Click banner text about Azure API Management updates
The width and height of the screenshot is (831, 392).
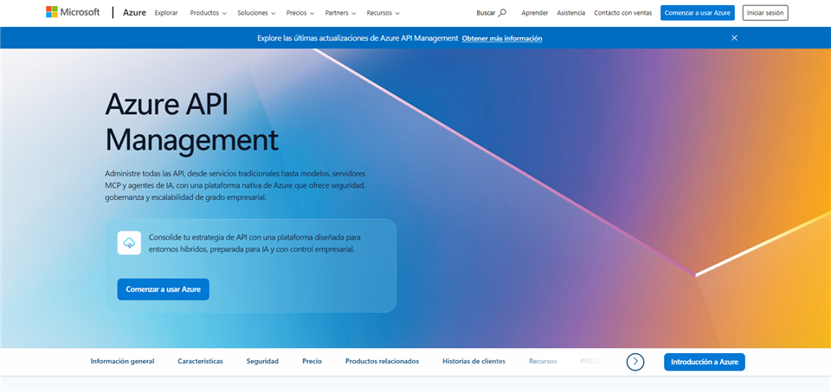click(x=358, y=38)
